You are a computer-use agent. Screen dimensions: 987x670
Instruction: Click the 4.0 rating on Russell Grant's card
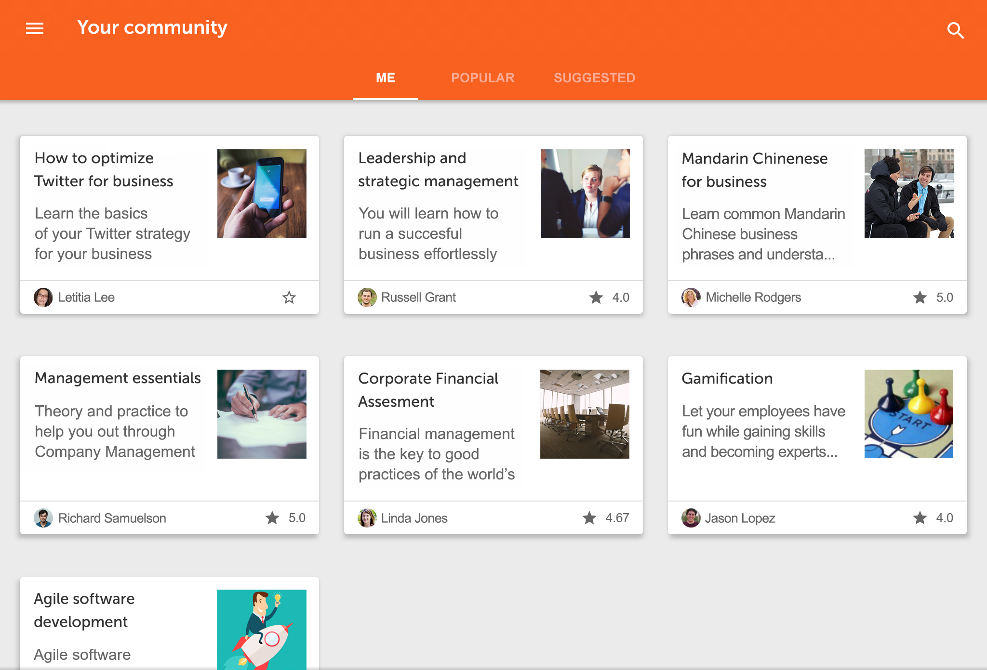(x=621, y=297)
